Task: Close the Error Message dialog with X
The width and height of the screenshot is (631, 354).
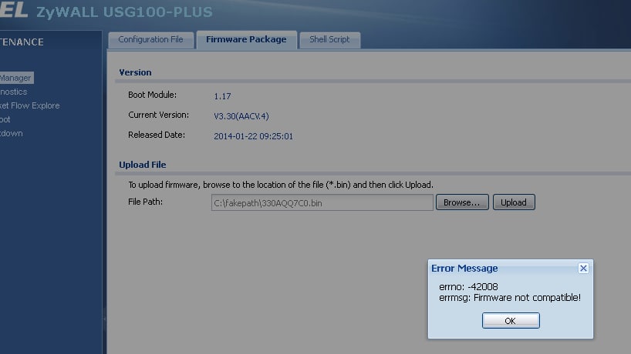Action: click(x=583, y=268)
